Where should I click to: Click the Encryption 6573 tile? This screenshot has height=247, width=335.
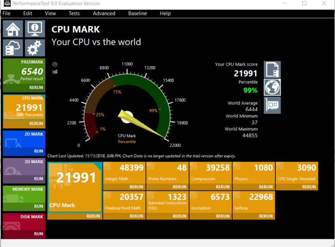pos(211,202)
